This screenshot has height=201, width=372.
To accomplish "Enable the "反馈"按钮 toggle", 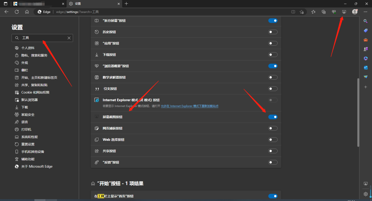I will (x=273, y=162).
